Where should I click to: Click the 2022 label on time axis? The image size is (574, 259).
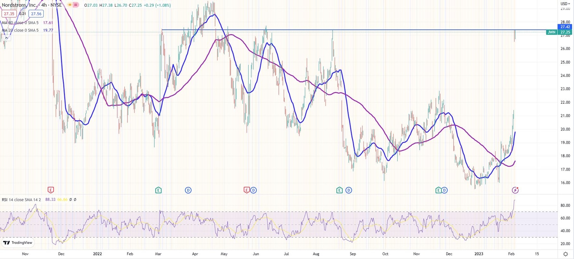click(97, 253)
